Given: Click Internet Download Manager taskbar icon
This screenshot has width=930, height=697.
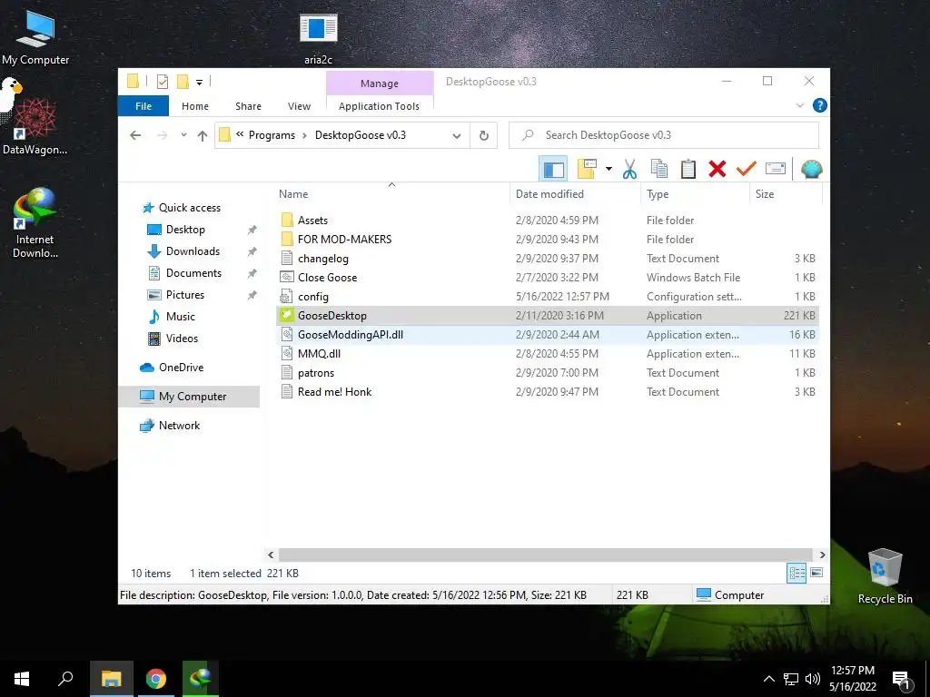Looking at the screenshot, I should pos(201,679).
